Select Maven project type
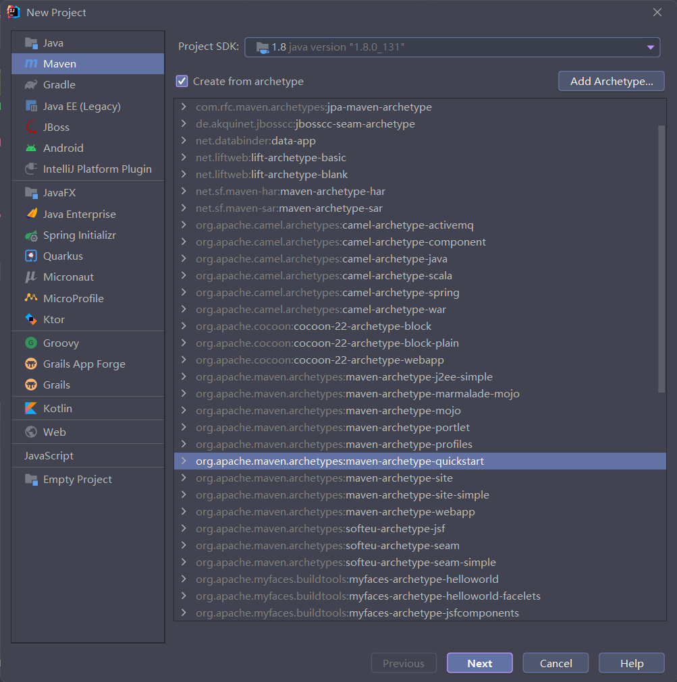This screenshot has height=682, width=677. click(x=88, y=63)
